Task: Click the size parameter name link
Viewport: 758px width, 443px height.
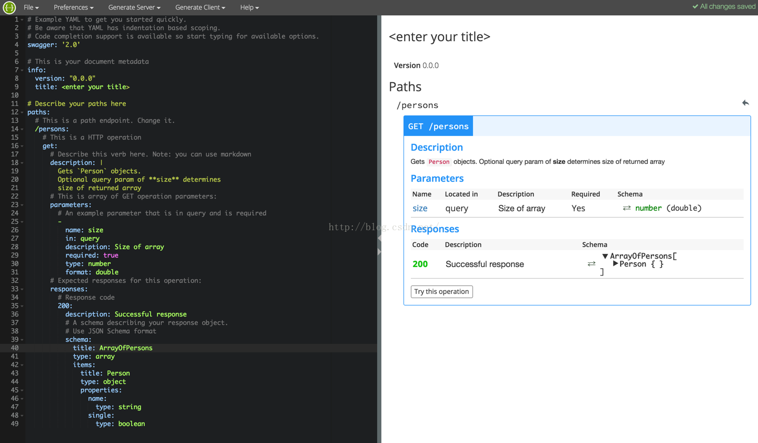Action: pyautogui.click(x=420, y=208)
